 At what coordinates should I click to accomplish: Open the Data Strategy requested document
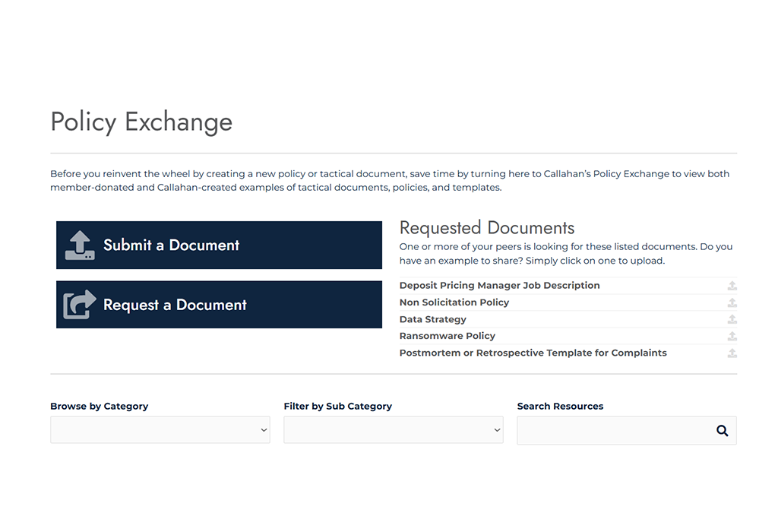[432, 319]
